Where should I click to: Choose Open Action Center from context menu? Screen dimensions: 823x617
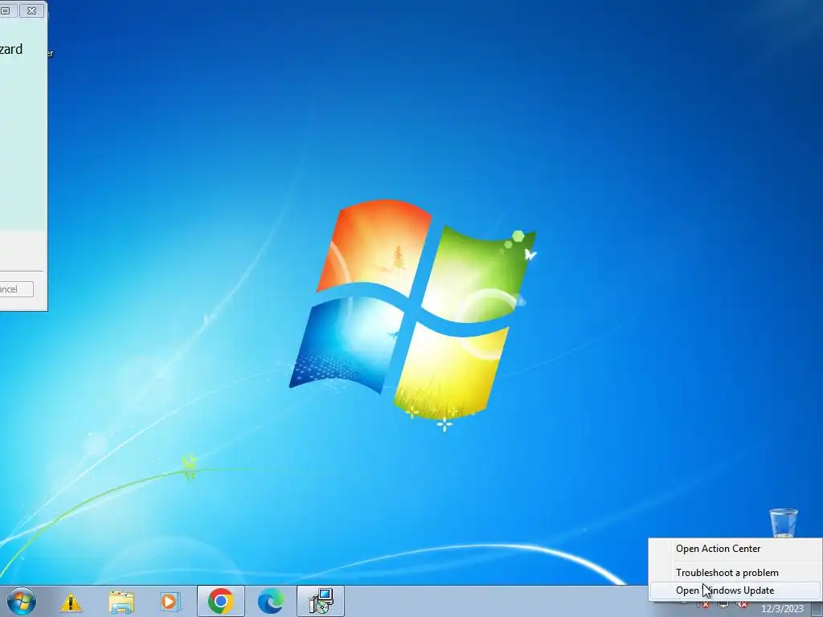point(735,549)
